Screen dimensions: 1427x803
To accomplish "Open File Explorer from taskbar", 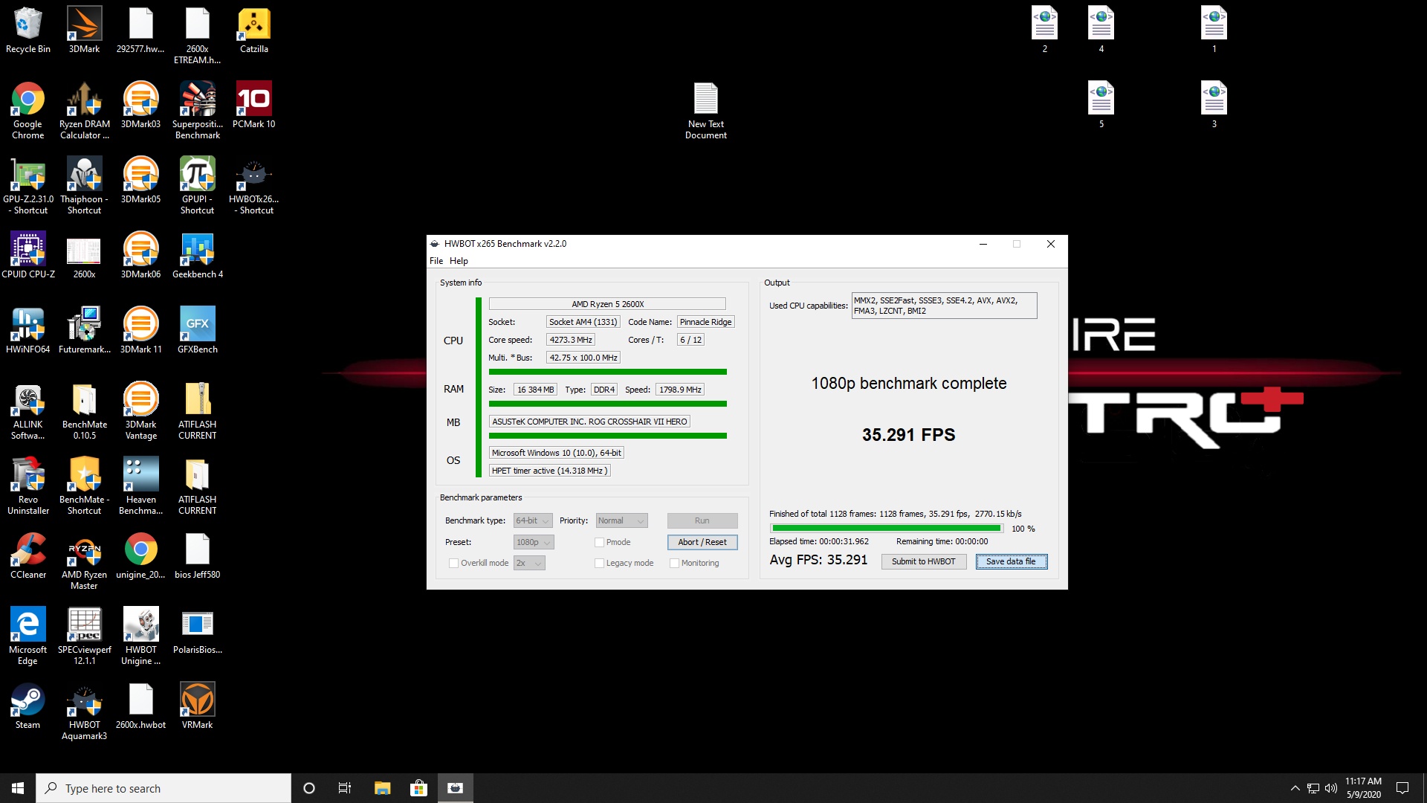I will point(382,788).
